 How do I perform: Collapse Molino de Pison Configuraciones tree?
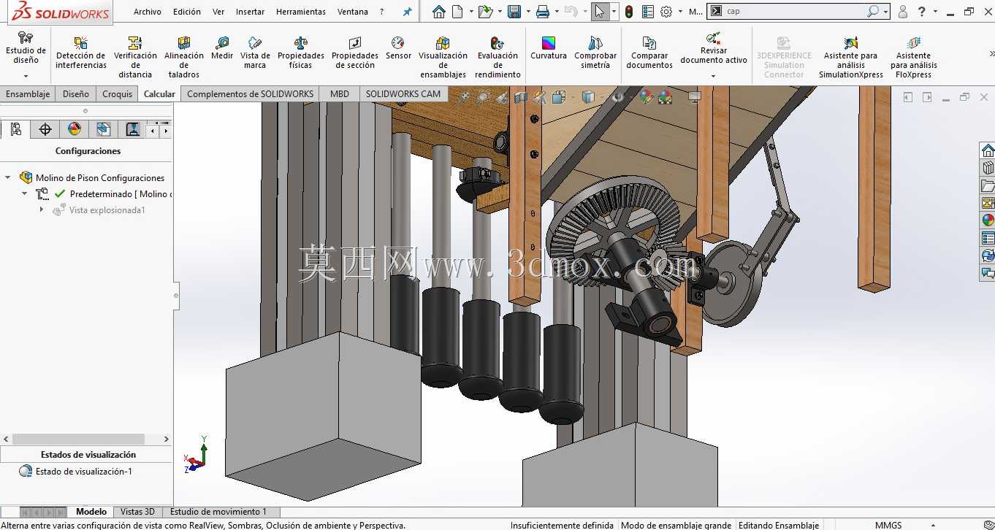coord(8,177)
